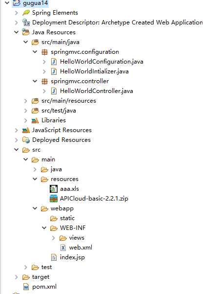This screenshot has width=220, height=294.
Task: Expand HelloWorldConfiguration.java class members
Action: (44, 62)
